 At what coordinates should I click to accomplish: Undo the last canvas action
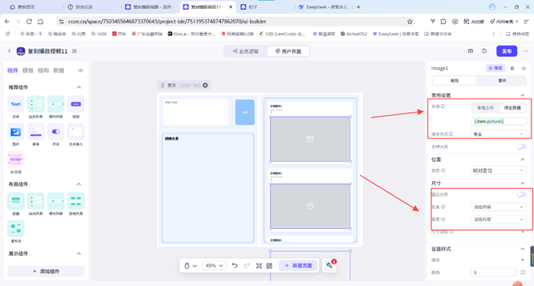[235, 266]
